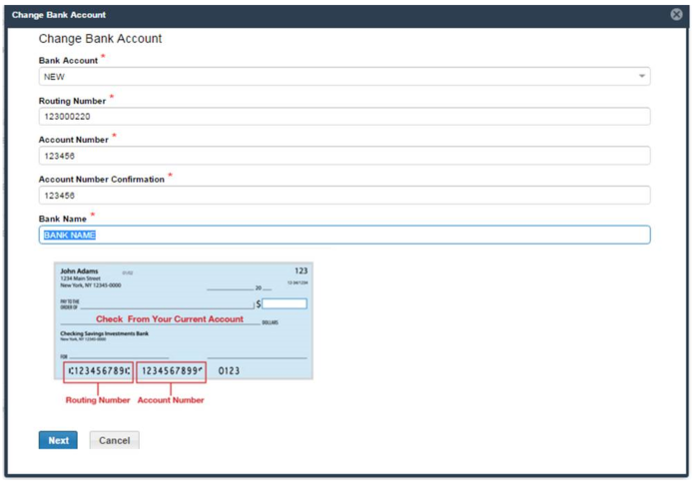Click the Cancel button
Screen dimensions: 696x484
coord(115,440)
